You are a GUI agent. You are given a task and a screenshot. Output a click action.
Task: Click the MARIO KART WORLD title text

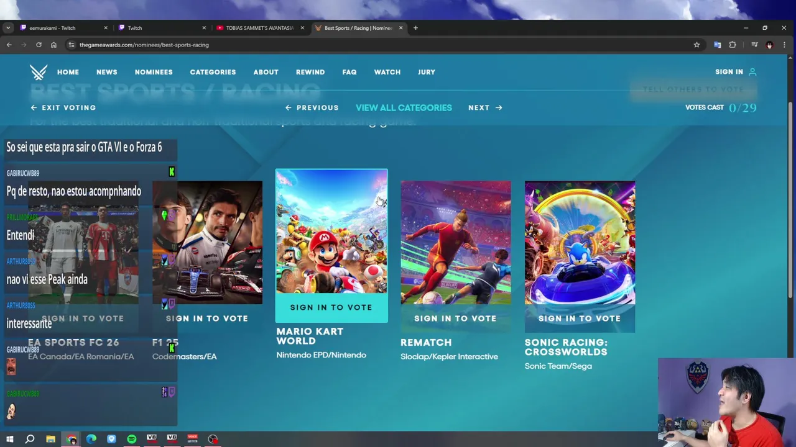(310, 336)
